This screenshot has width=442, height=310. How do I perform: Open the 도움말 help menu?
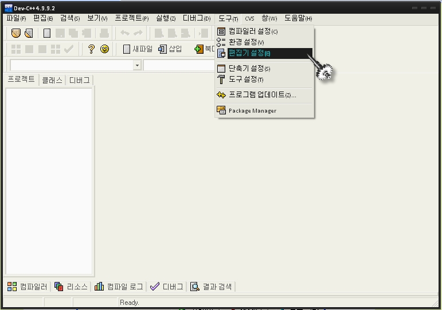pyautogui.click(x=298, y=18)
